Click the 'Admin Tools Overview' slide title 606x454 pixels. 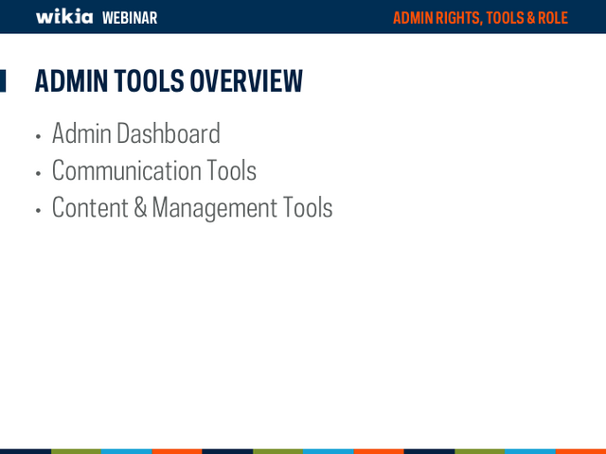169,80
